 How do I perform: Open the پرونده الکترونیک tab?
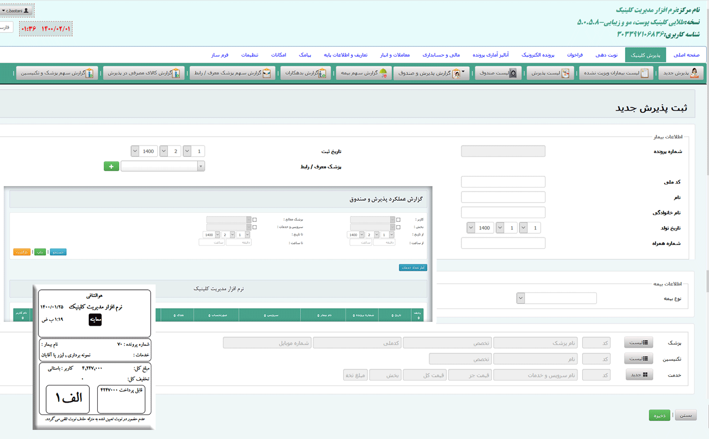pos(538,55)
